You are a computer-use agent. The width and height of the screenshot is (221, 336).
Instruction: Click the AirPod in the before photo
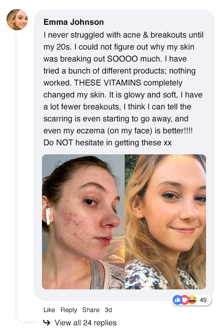[48, 216]
